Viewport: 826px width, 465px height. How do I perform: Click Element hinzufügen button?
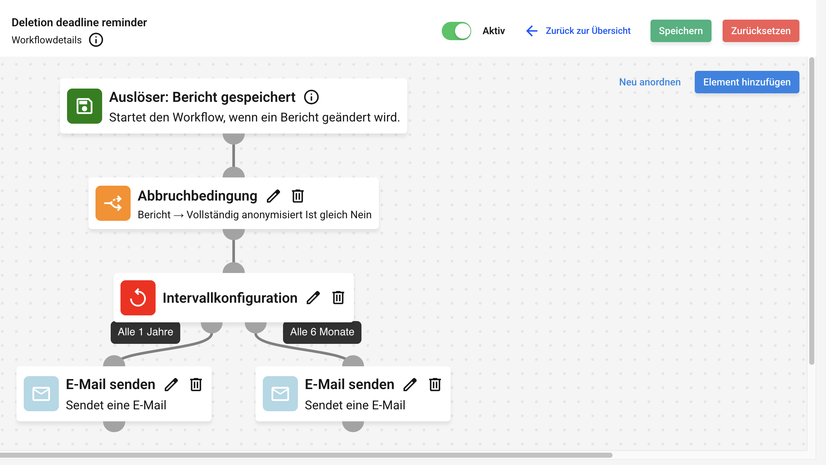click(x=747, y=82)
